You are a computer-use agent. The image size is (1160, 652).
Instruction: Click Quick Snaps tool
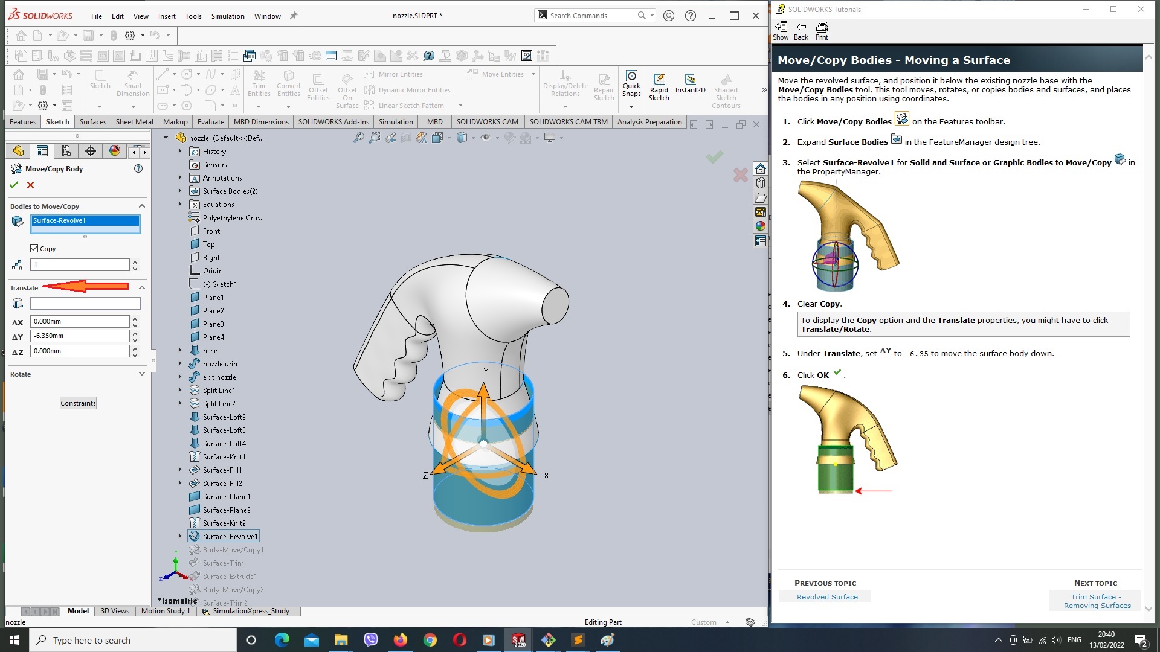tap(631, 83)
